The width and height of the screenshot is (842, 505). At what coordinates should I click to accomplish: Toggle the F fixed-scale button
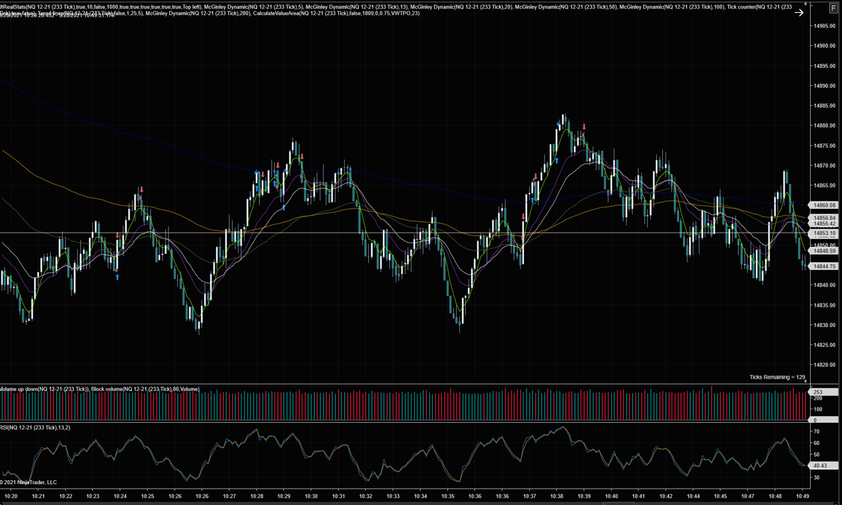point(833,8)
